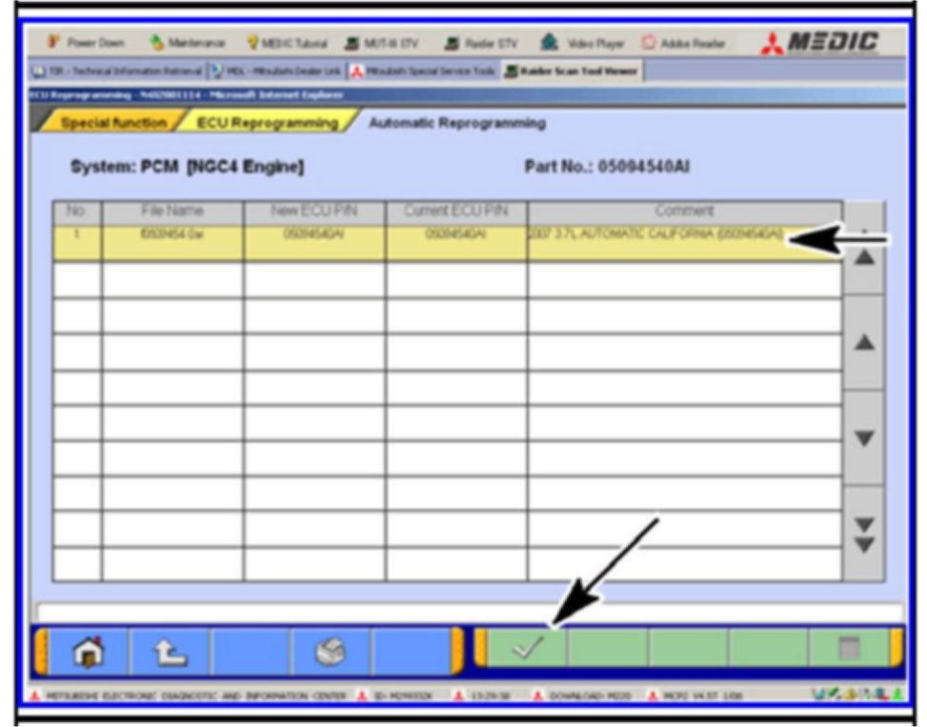Jump to table top with topmost arrow

tap(863, 248)
